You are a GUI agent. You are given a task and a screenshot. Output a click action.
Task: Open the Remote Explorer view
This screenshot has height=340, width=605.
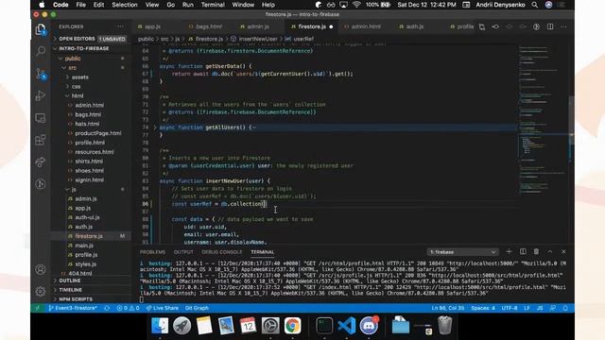[41, 117]
